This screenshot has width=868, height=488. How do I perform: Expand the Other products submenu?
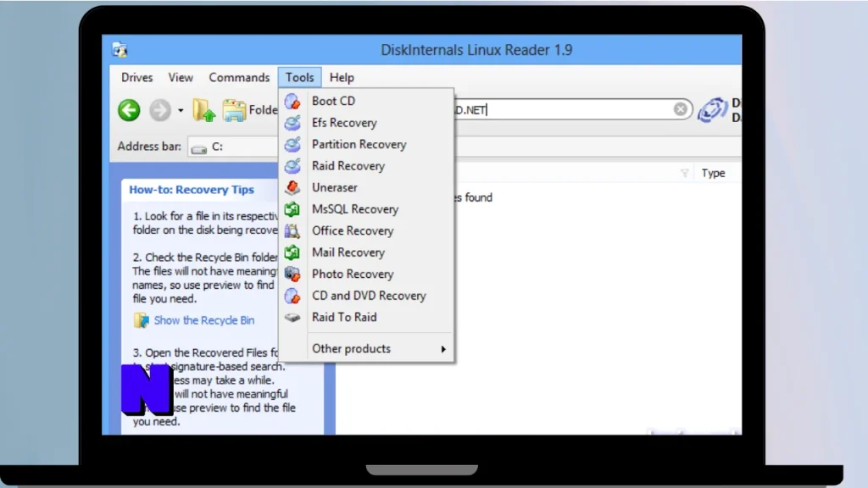click(x=367, y=348)
